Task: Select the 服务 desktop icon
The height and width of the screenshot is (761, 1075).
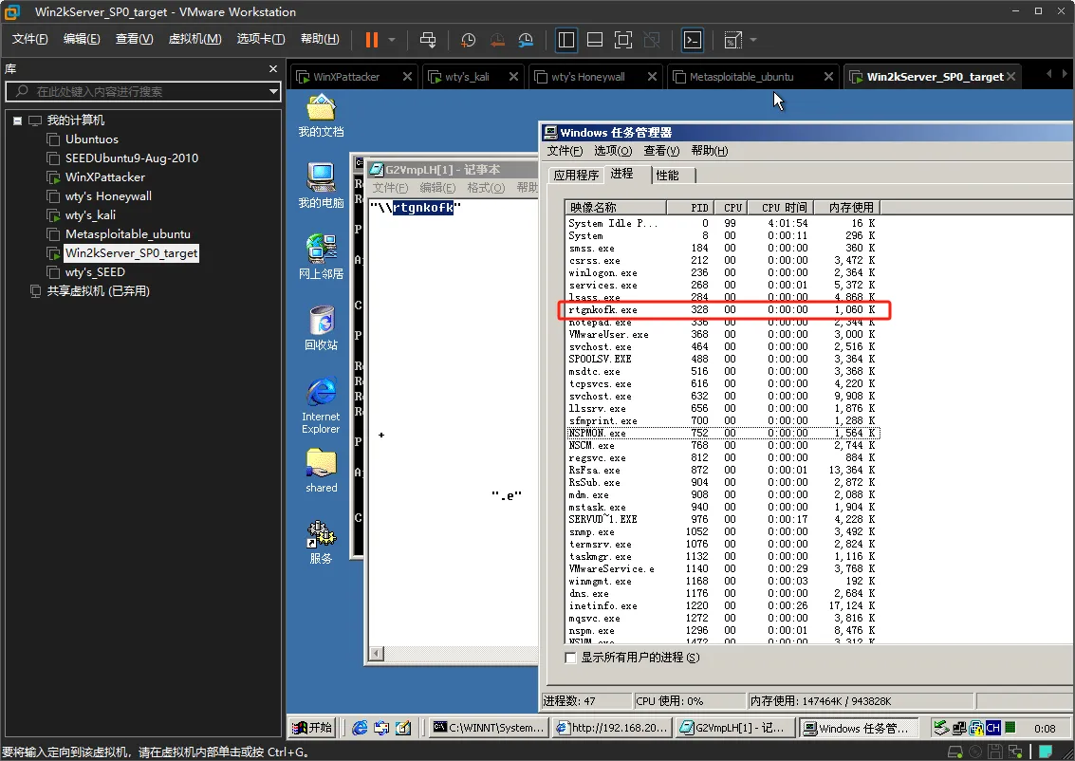Action: pos(321,542)
